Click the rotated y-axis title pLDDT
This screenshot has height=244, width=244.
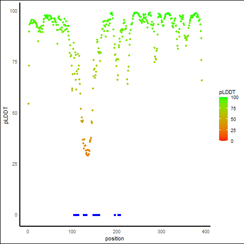6,115
